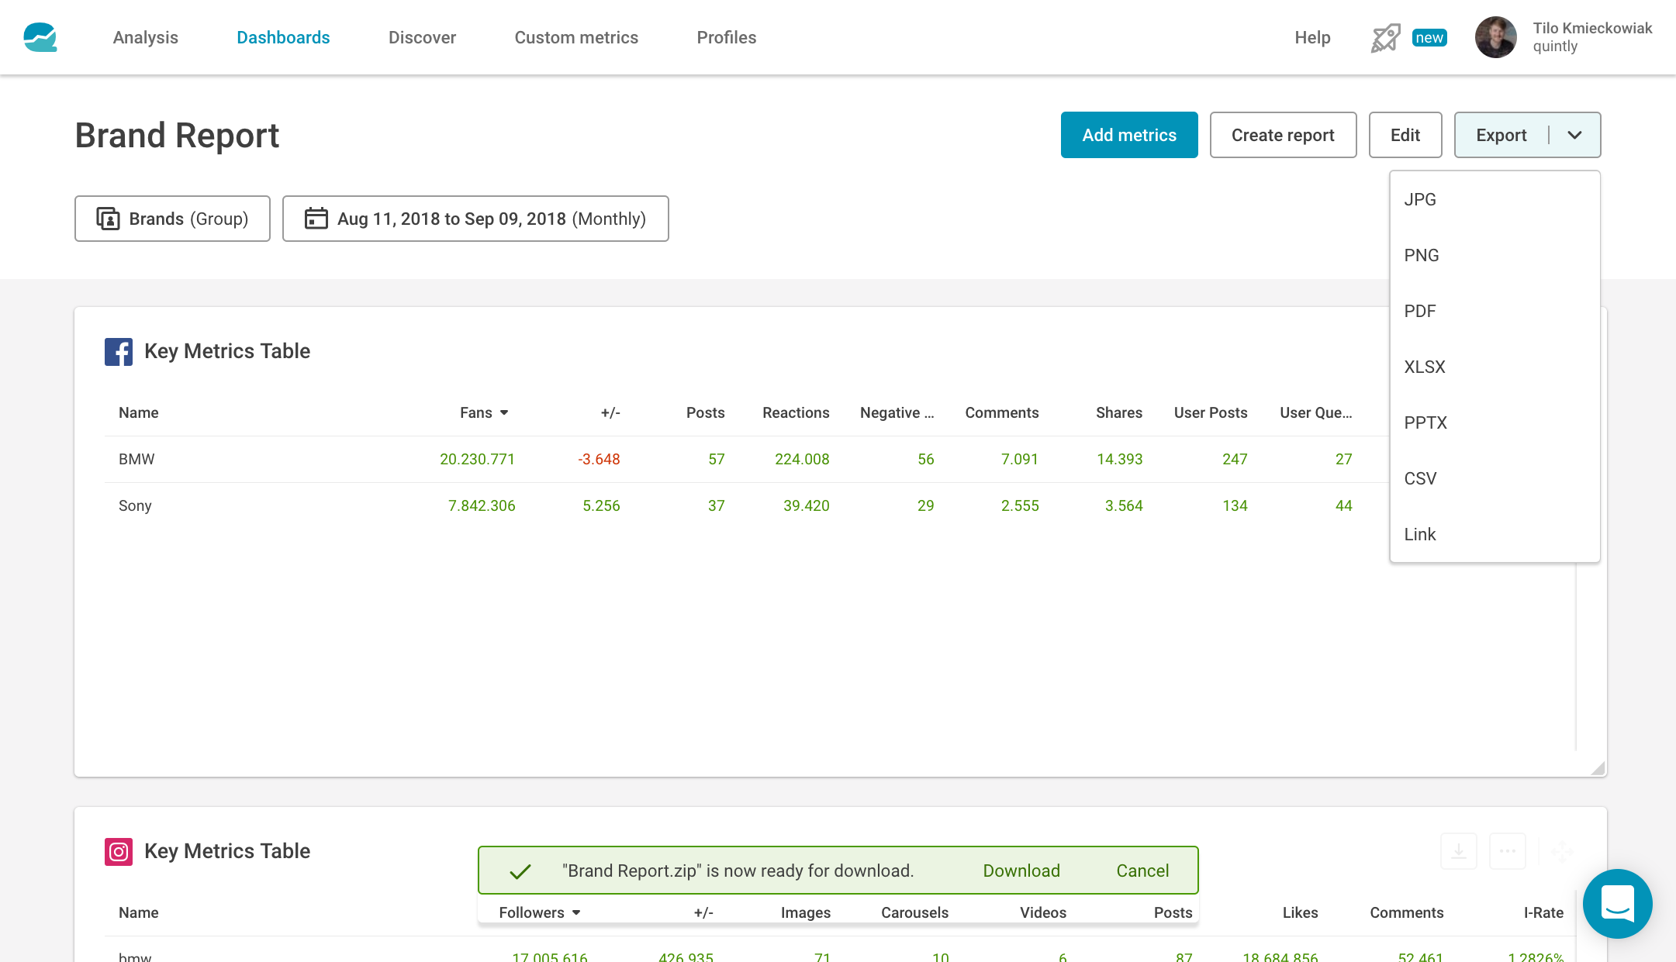Cancel the Brand Report.zip download notification
Image resolution: width=1676 pixels, height=962 pixels.
click(1142, 871)
